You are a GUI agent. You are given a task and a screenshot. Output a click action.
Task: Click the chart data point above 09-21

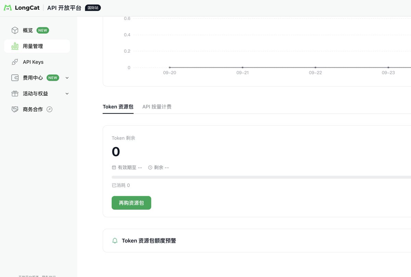(242, 67)
